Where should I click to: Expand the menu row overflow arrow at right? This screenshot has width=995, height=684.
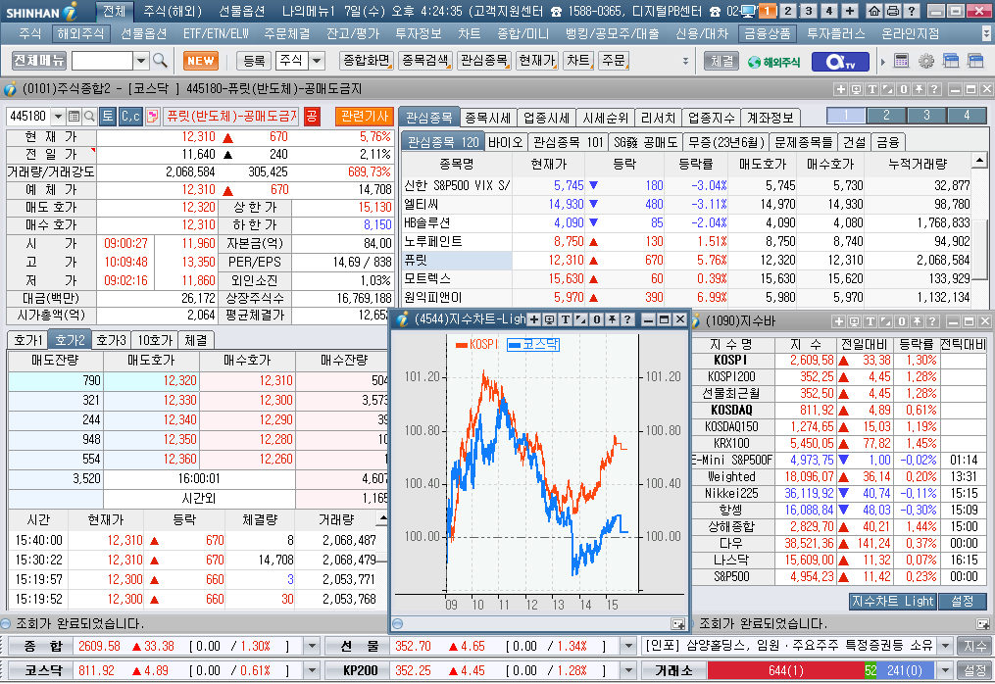[x=987, y=33]
